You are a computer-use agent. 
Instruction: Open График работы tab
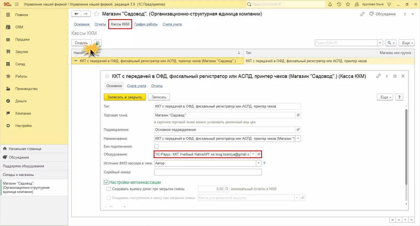(146, 24)
